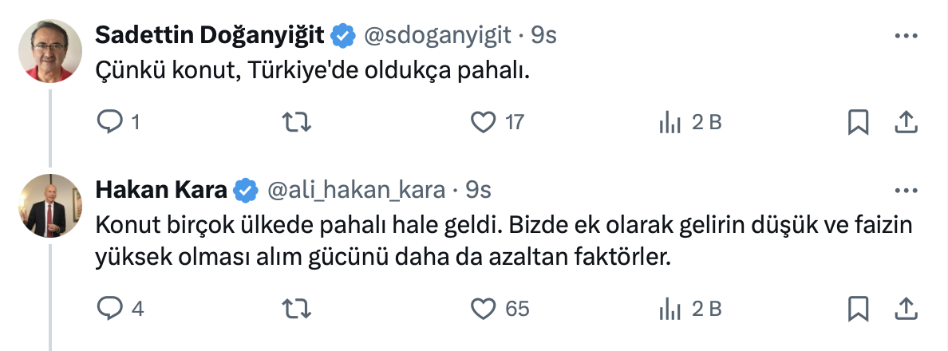This screenshot has width=948, height=351.
Task: View analytics of Hakan Kara's tweet
Action: [669, 308]
